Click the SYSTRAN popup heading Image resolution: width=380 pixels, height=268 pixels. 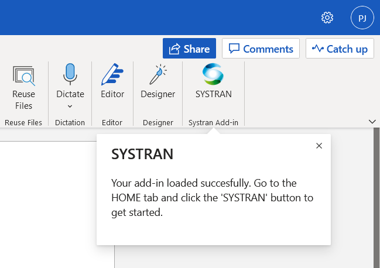click(x=142, y=154)
